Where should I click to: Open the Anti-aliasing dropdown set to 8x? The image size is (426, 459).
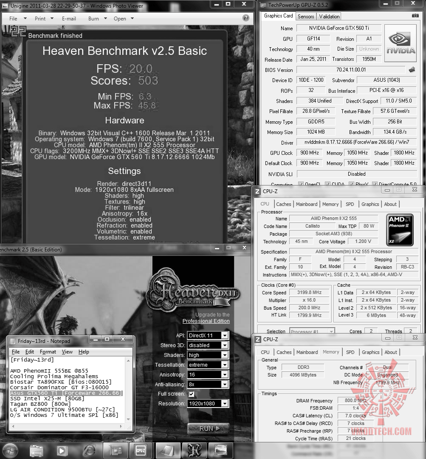[x=208, y=385]
